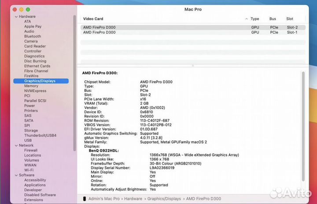Click the Display Serial Number value L9A02366019
Image resolution: width=317 pixels, height=204 pixels.
(x=162, y=168)
